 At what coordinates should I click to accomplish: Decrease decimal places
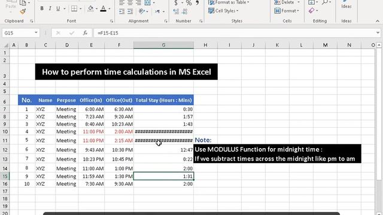pos(185,11)
